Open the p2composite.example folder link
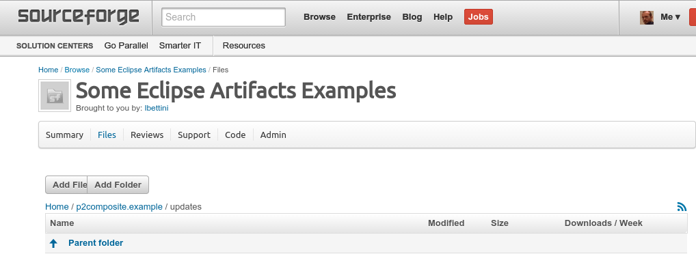Screen dimensions: 696x280 pyautogui.click(x=120, y=207)
